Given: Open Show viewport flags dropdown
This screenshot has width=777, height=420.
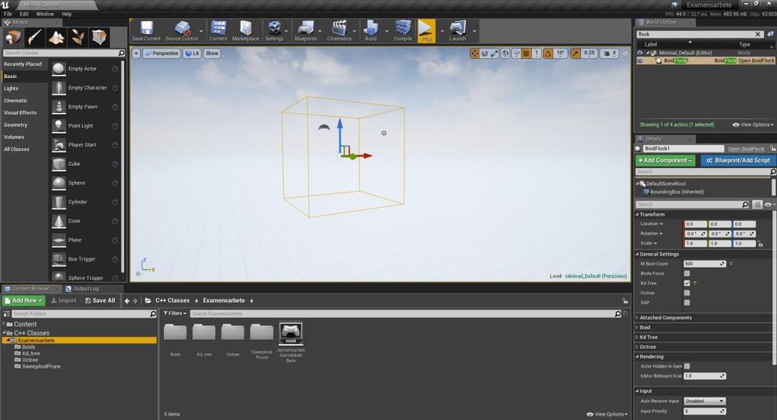Looking at the screenshot, I should (x=212, y=54).
